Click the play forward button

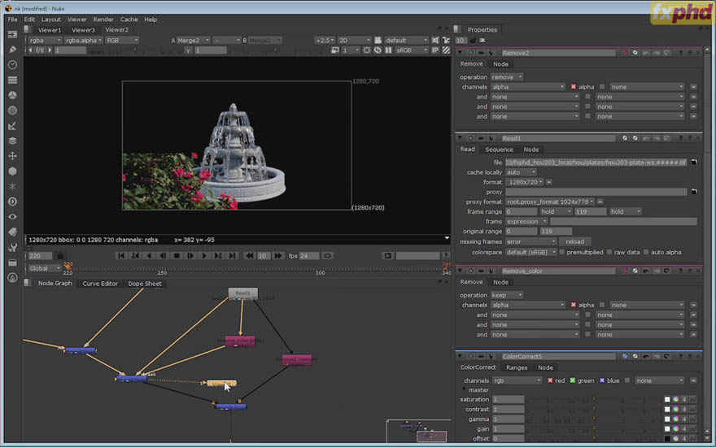pyautogui.click(x=204, y=256)
